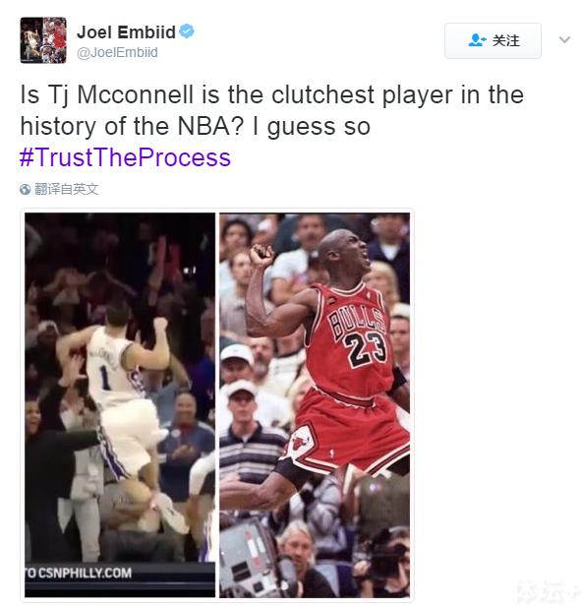Open the @JoelEmbiid handle link
582x606 pixels.
tap(117, 52)
